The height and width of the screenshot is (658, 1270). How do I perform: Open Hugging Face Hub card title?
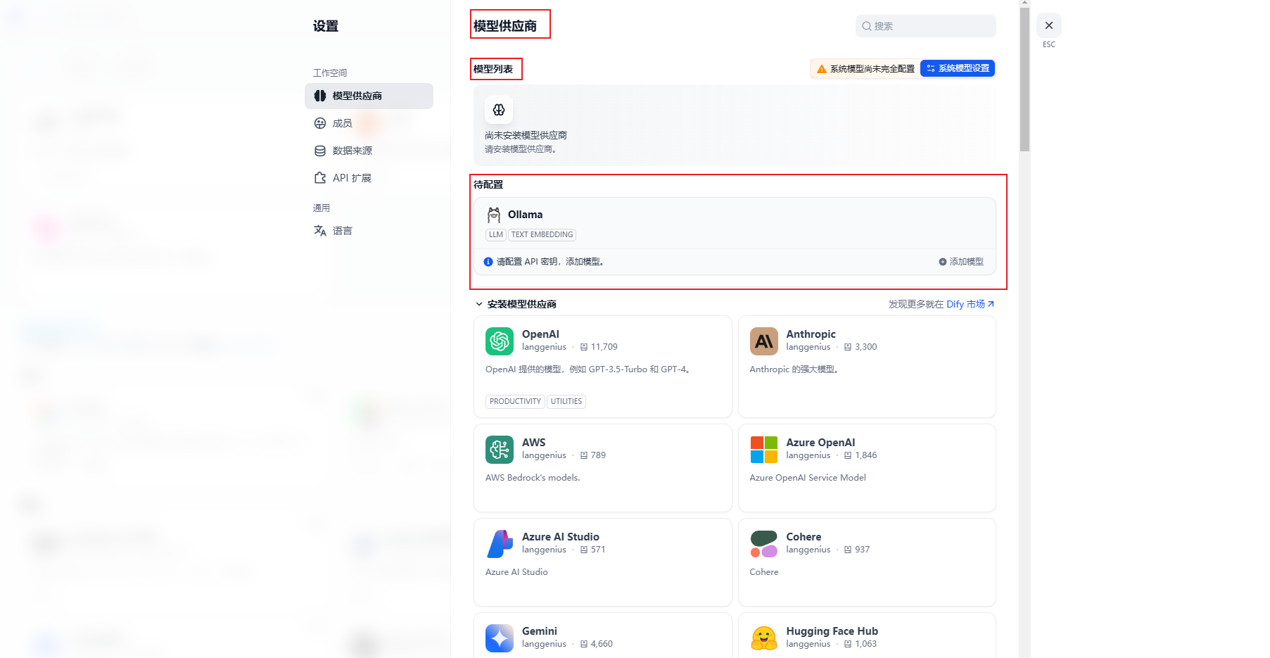832,631
